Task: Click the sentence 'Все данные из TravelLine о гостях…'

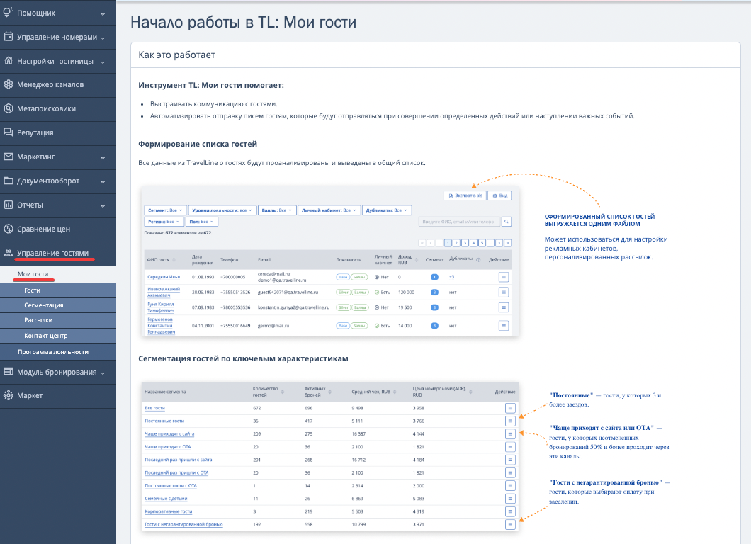Action: click(282, 163)
